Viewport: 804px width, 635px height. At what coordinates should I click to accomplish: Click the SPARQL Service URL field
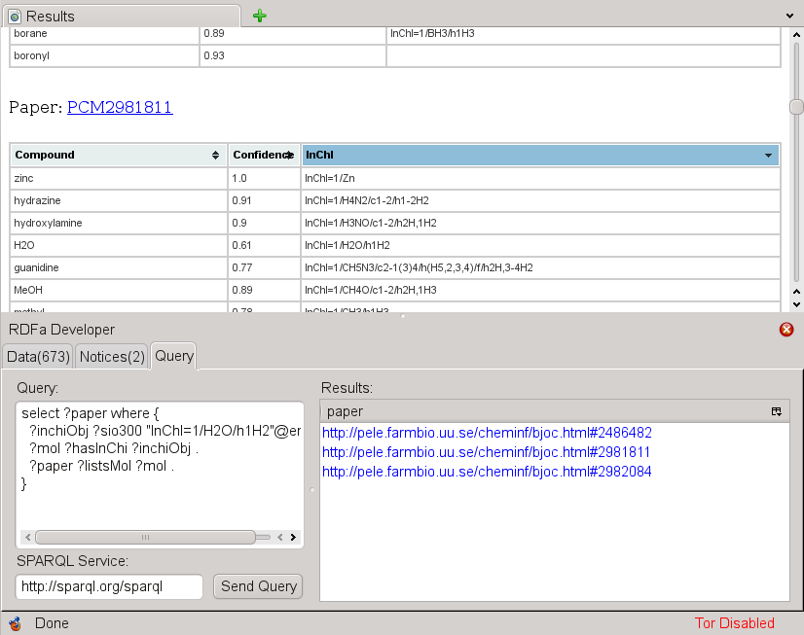(x=109, y=586)
